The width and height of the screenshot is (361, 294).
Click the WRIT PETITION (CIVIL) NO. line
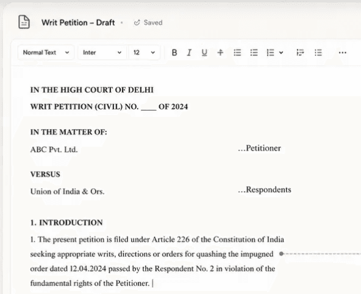pyautogui.click(x=109, y=107)
